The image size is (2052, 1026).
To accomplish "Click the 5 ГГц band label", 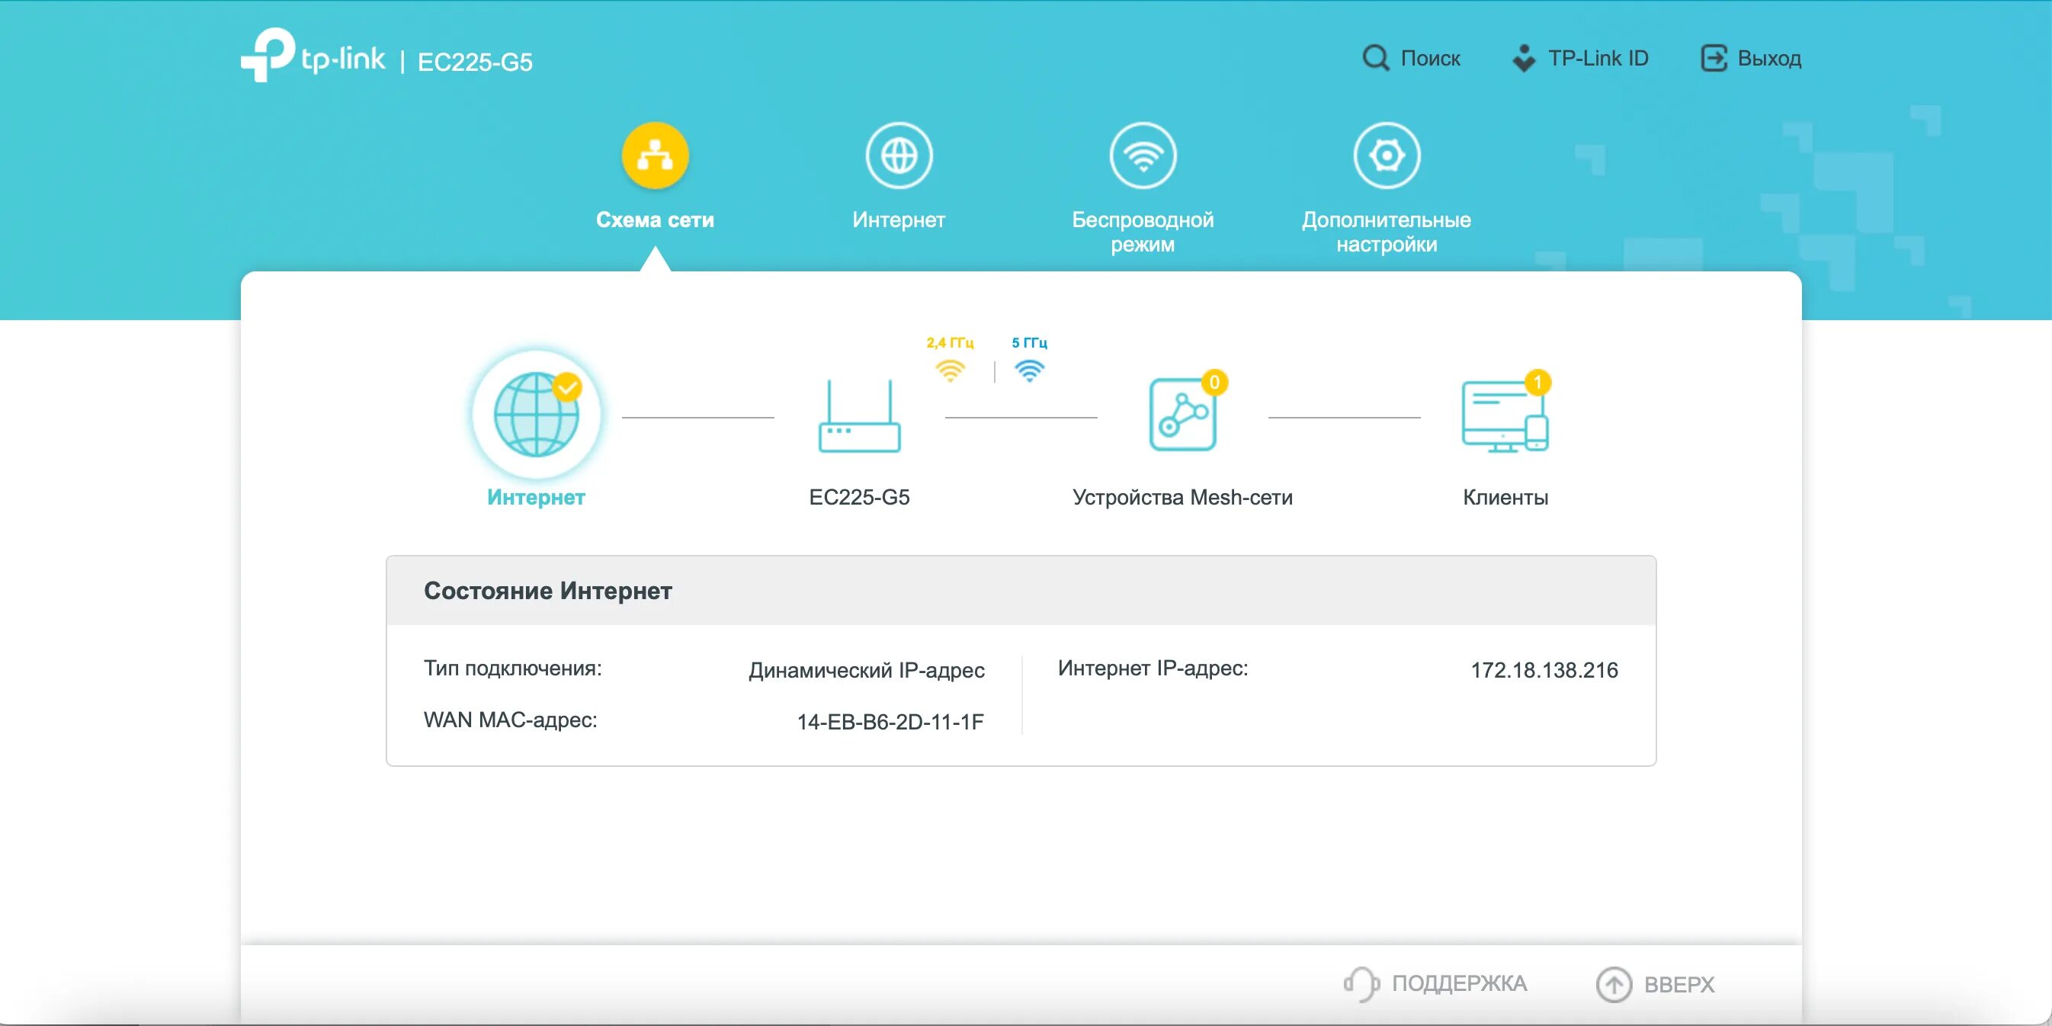I will (1029, 342).
